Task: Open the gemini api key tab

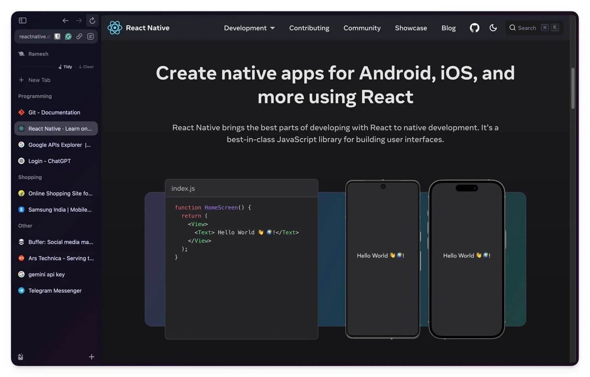Action: (x=56, y=274)
